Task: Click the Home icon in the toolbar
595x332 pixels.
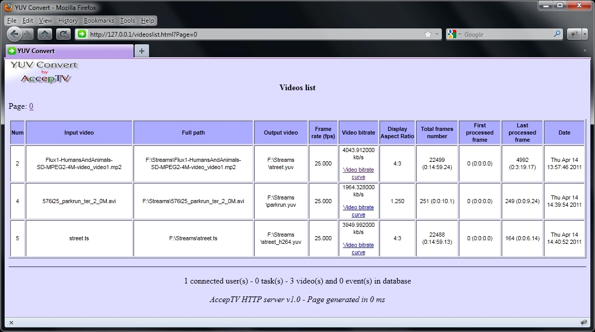Action: tap(45, 34)
